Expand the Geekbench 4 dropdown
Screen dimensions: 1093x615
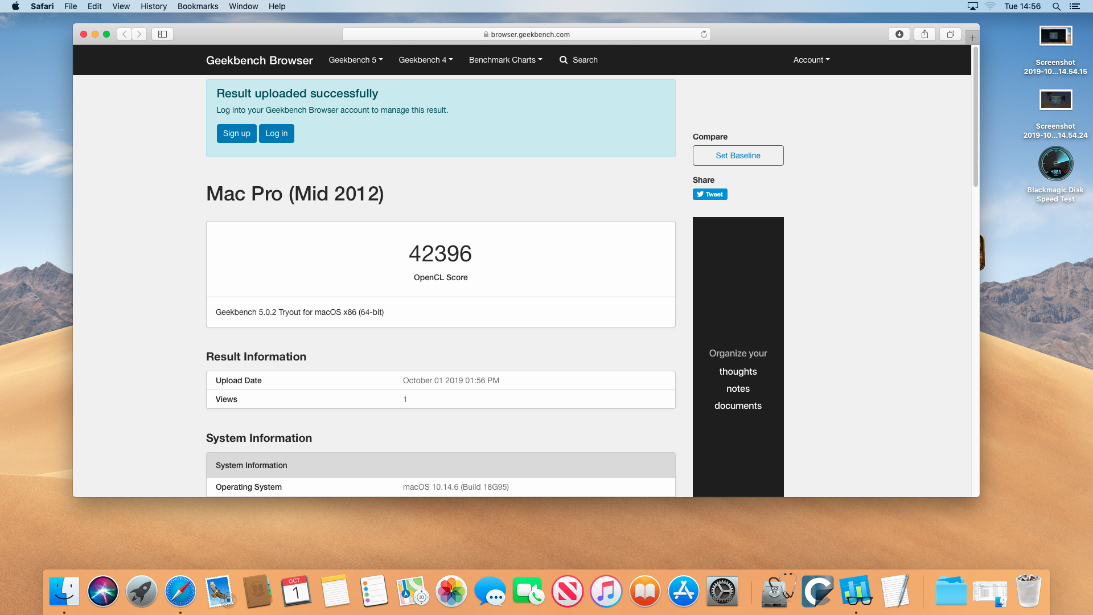pyautogui.click(x=426, y=60)
